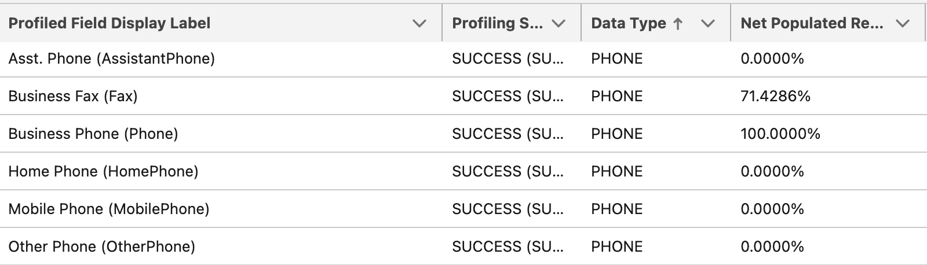Screen dimensions: 927x265
Task: Click the SUCCESS status for Mobile Phone
Action: pos(508,209)
